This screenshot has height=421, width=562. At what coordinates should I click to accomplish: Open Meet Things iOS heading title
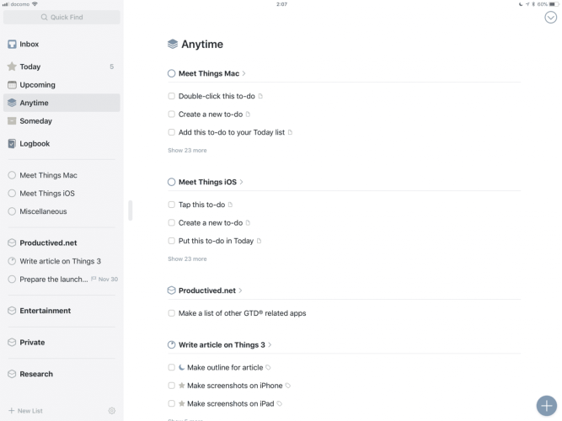pos(207,182)
